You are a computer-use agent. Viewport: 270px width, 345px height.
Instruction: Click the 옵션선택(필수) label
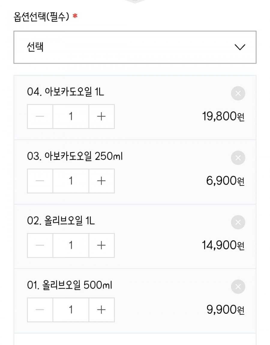pos(41,16)
